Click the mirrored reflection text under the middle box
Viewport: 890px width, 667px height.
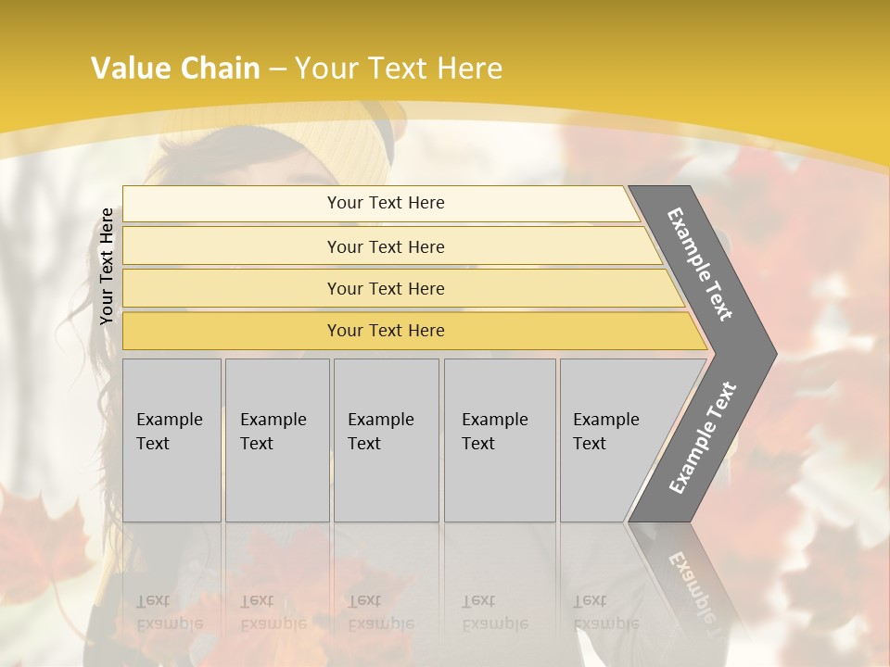point(380,612)
